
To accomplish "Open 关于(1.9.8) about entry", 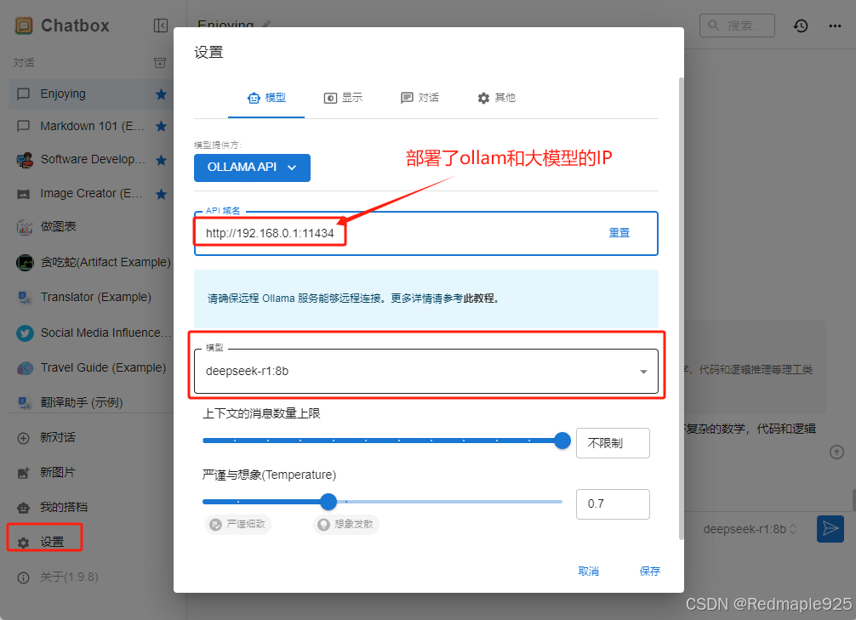I will [x=69, y=577].
